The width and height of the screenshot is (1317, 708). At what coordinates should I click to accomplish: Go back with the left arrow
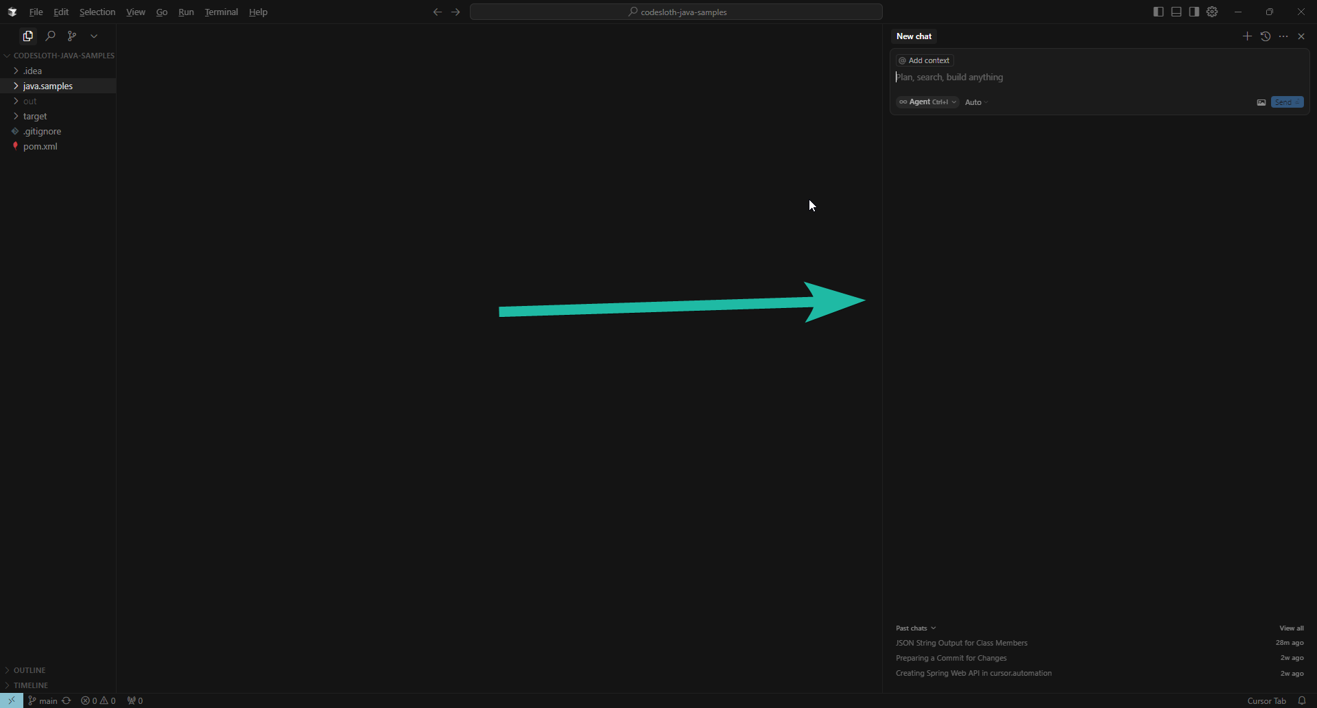click(438, 12)
